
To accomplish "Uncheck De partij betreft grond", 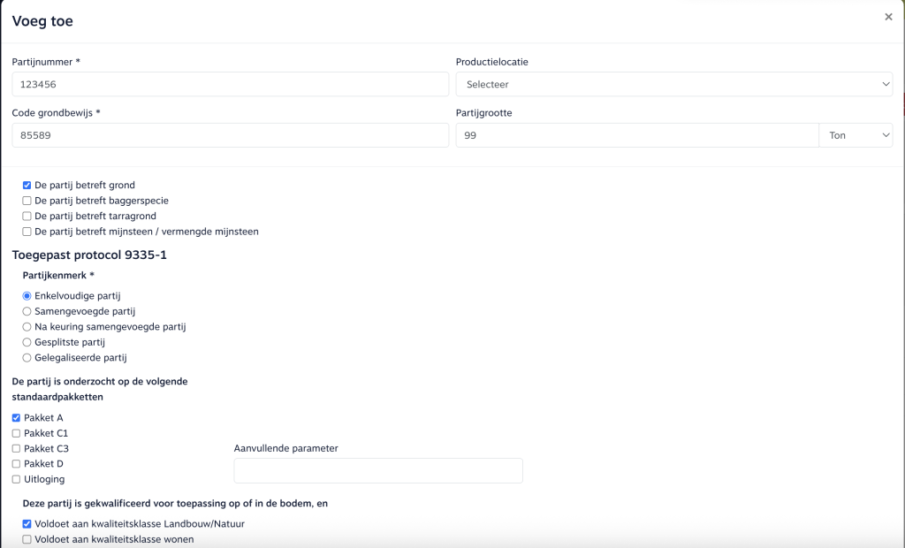I will (27, 186).
